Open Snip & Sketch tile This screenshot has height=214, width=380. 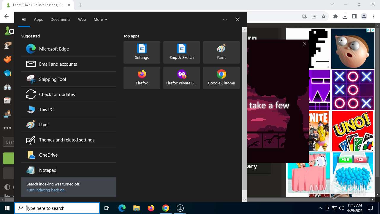182,52
